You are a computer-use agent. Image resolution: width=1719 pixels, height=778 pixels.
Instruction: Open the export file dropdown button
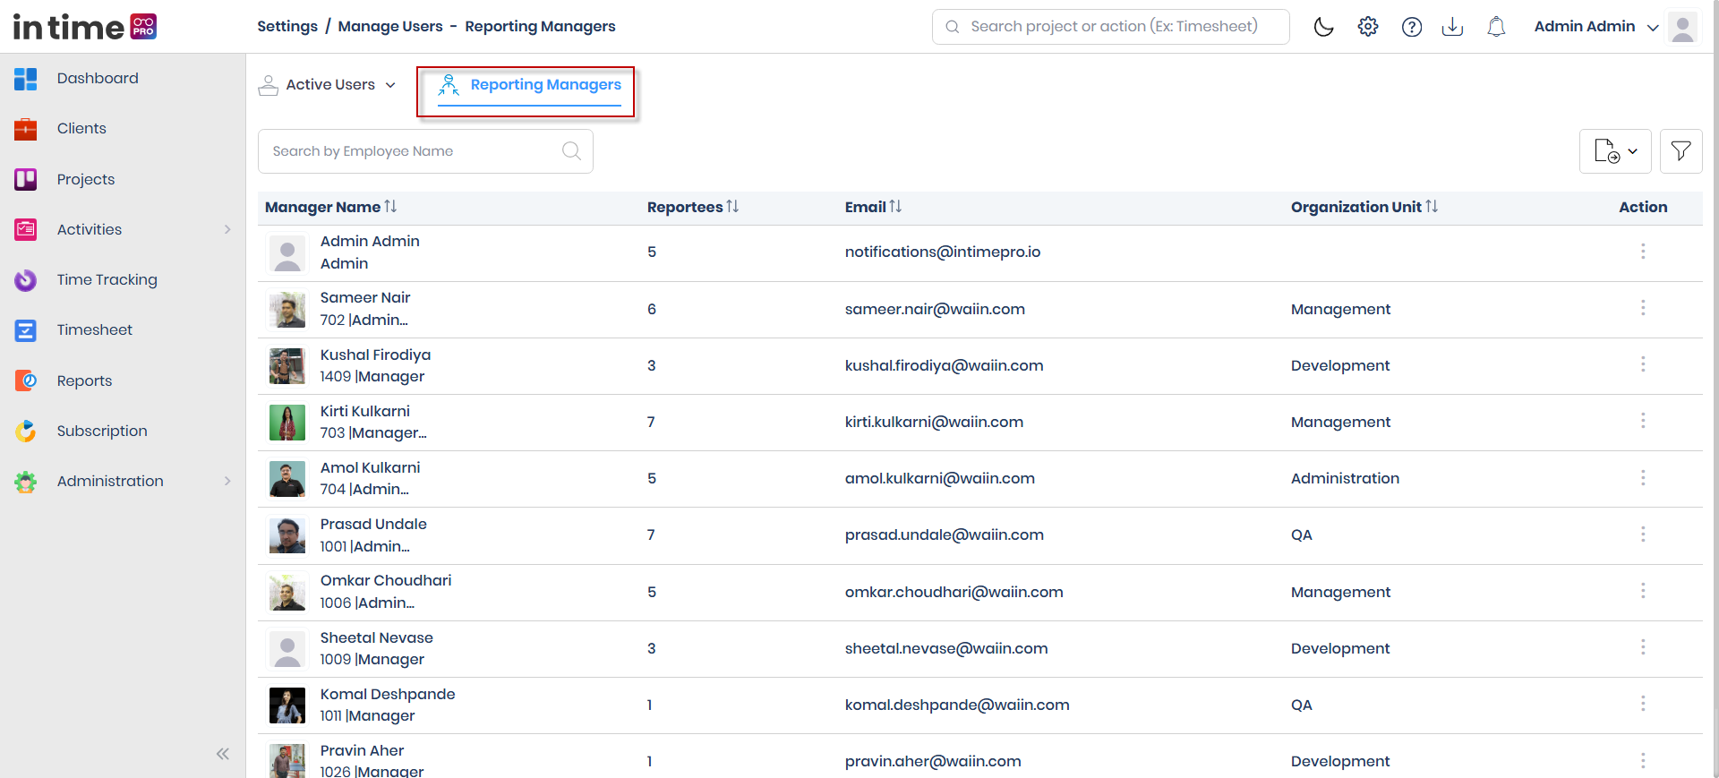(1615, 151)
